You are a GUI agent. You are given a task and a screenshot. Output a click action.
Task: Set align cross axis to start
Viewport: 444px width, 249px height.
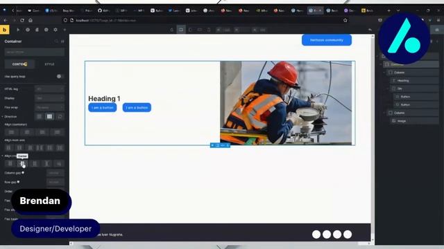pyautogui.click(x=10, y=163)
